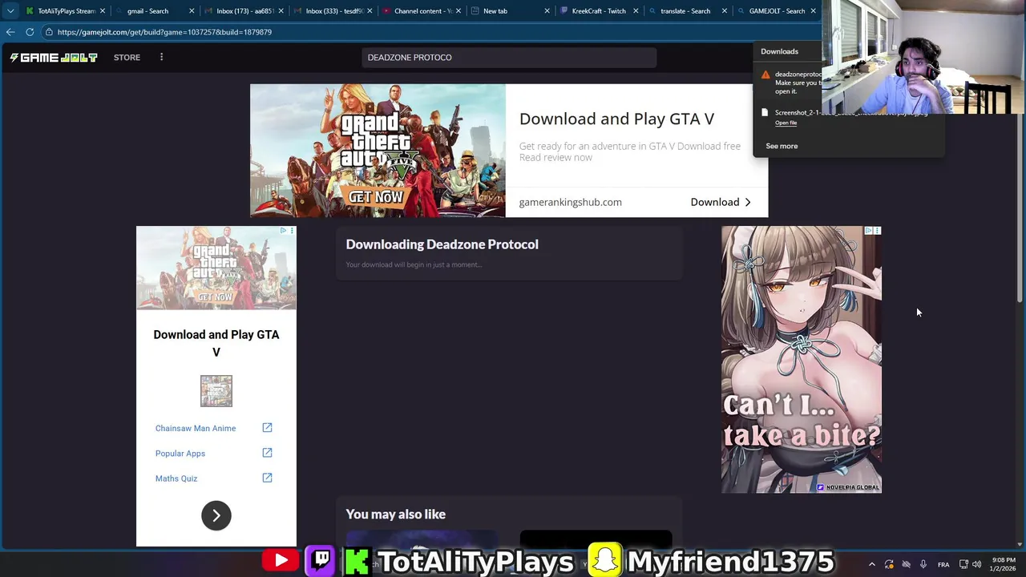The width and height of the screenshot is (1026, 577).
Task: Switch to the translate - Search tab
Action: click(687, 10)
